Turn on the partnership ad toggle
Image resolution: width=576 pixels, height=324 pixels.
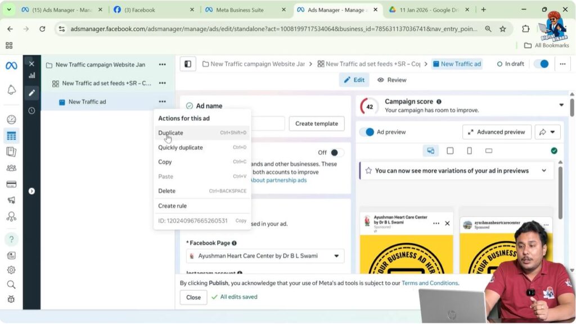pos(336,153)
